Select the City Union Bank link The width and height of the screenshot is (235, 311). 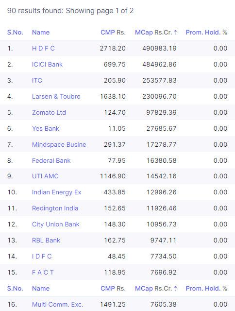click(56, 225)
